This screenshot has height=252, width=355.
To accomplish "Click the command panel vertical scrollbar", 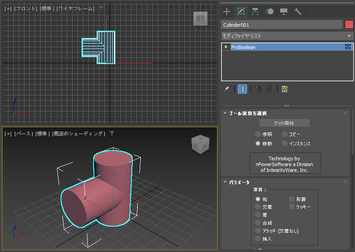I will coord(353,133).
